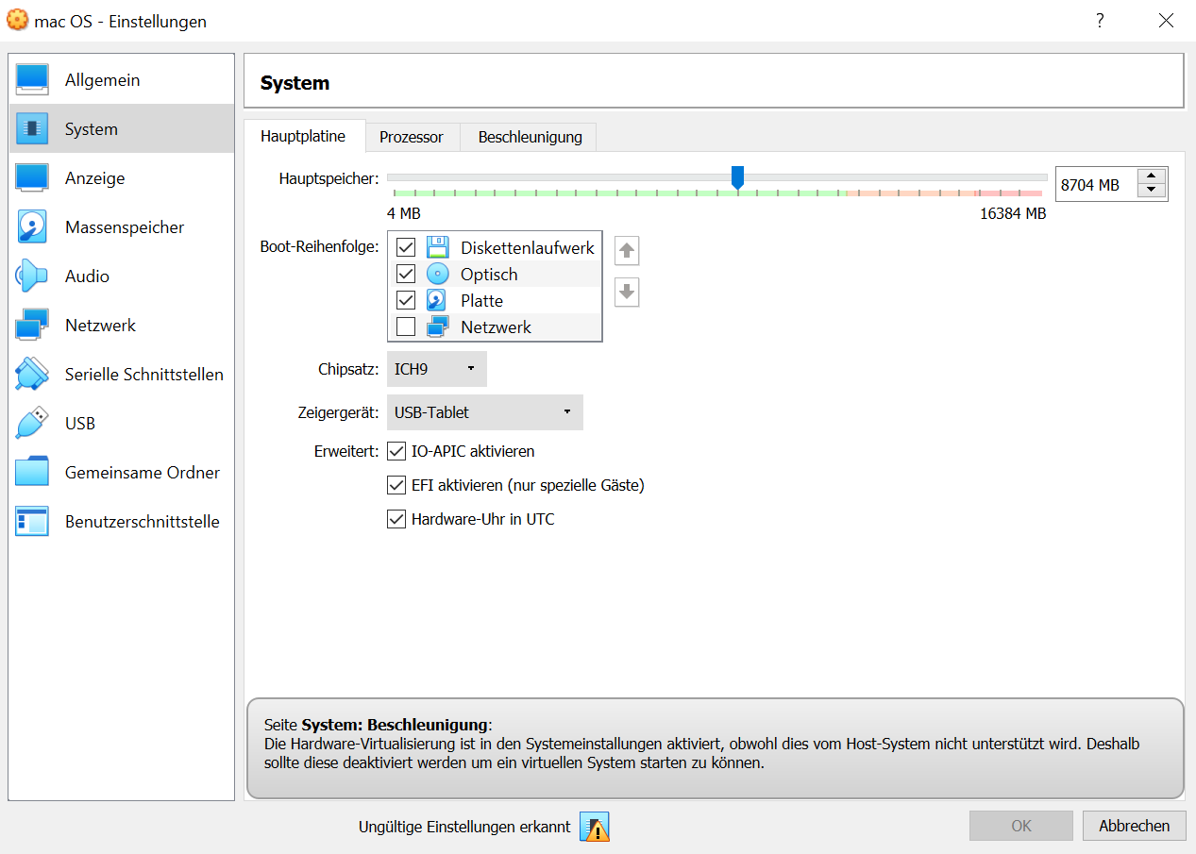Image resolution: width=1196 pixels, height=854 pixels.
Task: Select the System chip icon in sidebar
Action: (x=32, y=129)
